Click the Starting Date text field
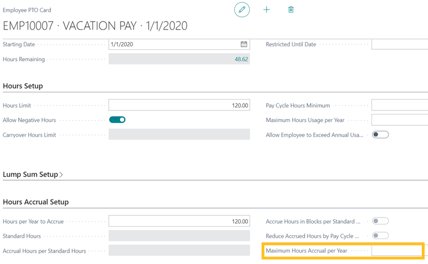428x264 pixels. coord(173,44)
